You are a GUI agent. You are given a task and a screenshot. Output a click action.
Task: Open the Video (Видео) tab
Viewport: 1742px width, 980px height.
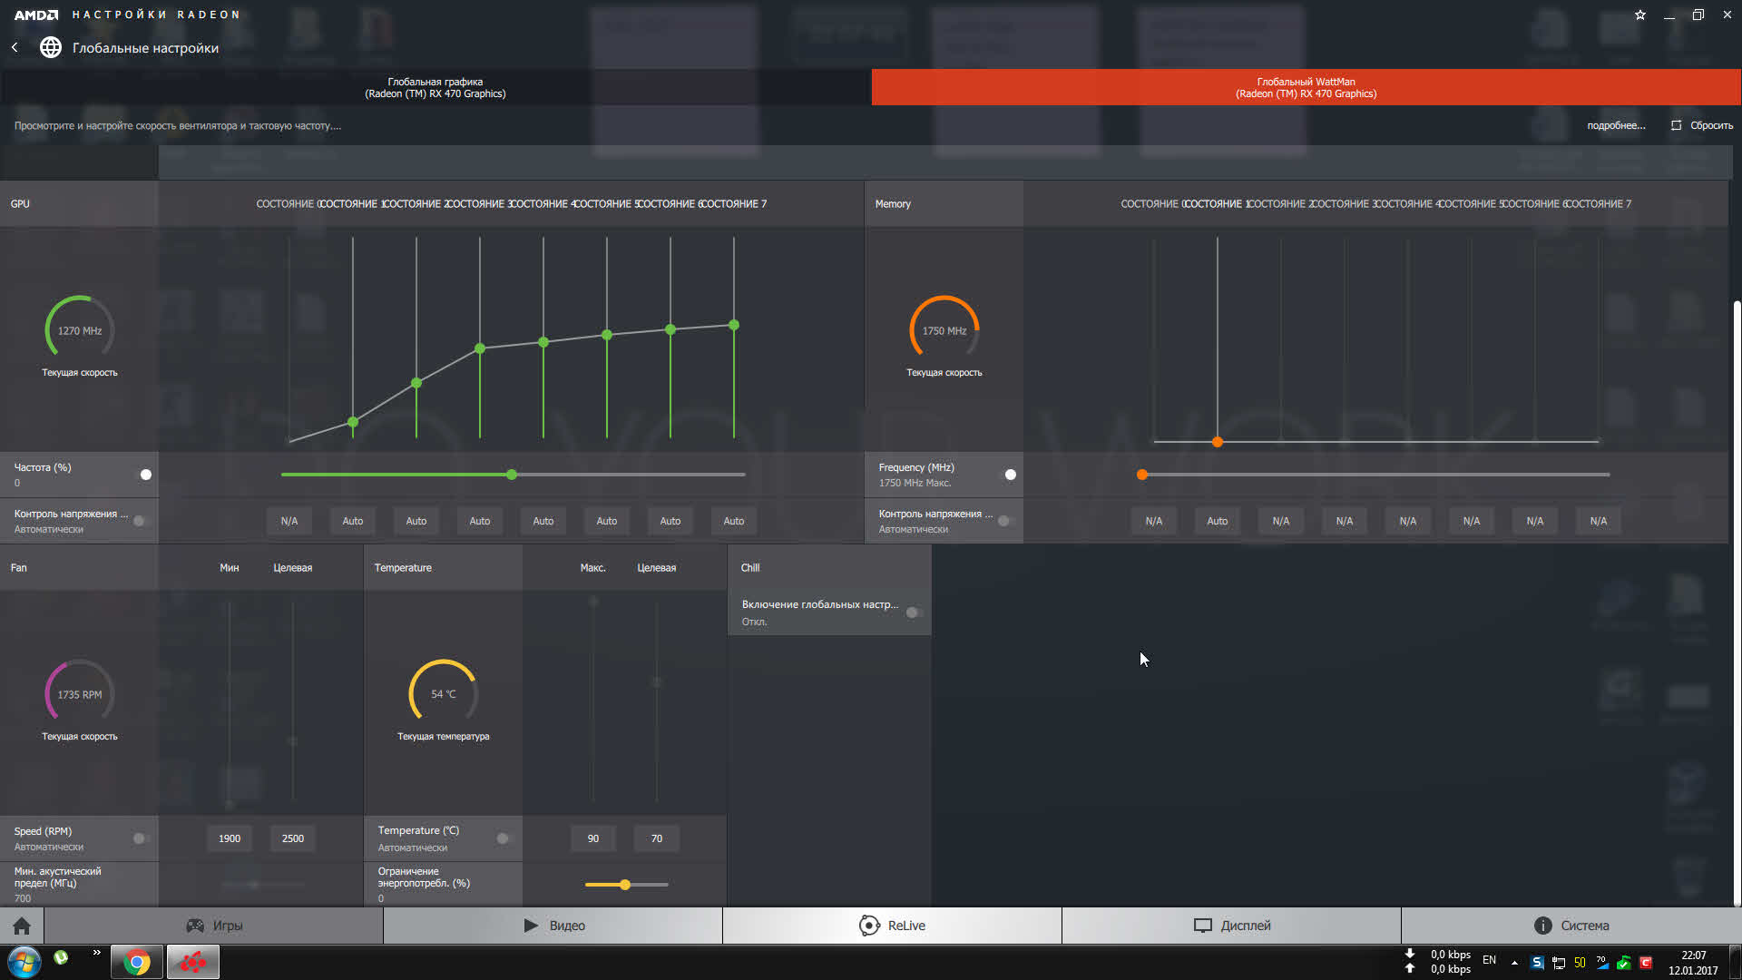[x=553, y=926]
